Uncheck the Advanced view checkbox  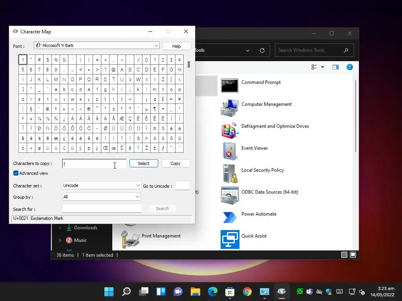[16, 173]
